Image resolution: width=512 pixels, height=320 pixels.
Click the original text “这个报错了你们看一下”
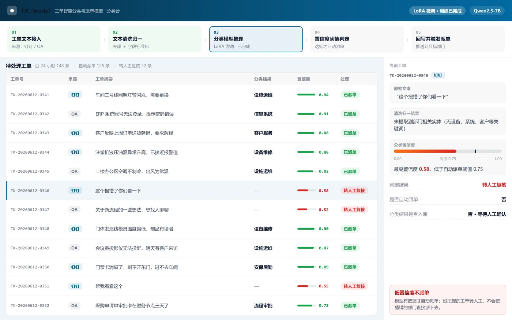422,97
